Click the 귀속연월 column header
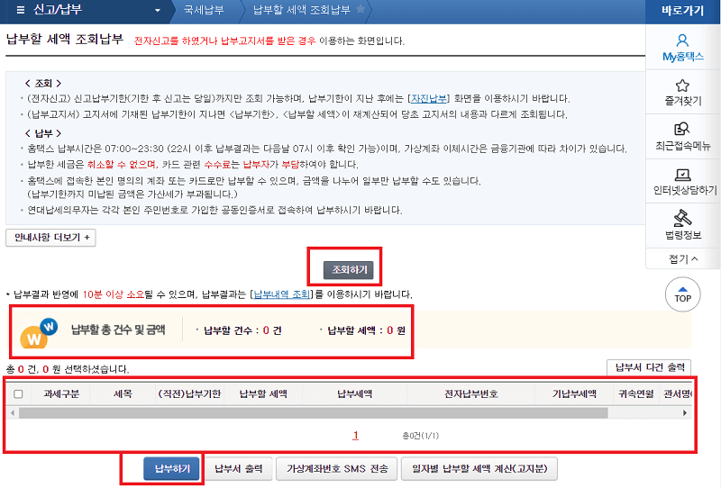This screenshot has height=488, width=721. click(x=636, y=394)
